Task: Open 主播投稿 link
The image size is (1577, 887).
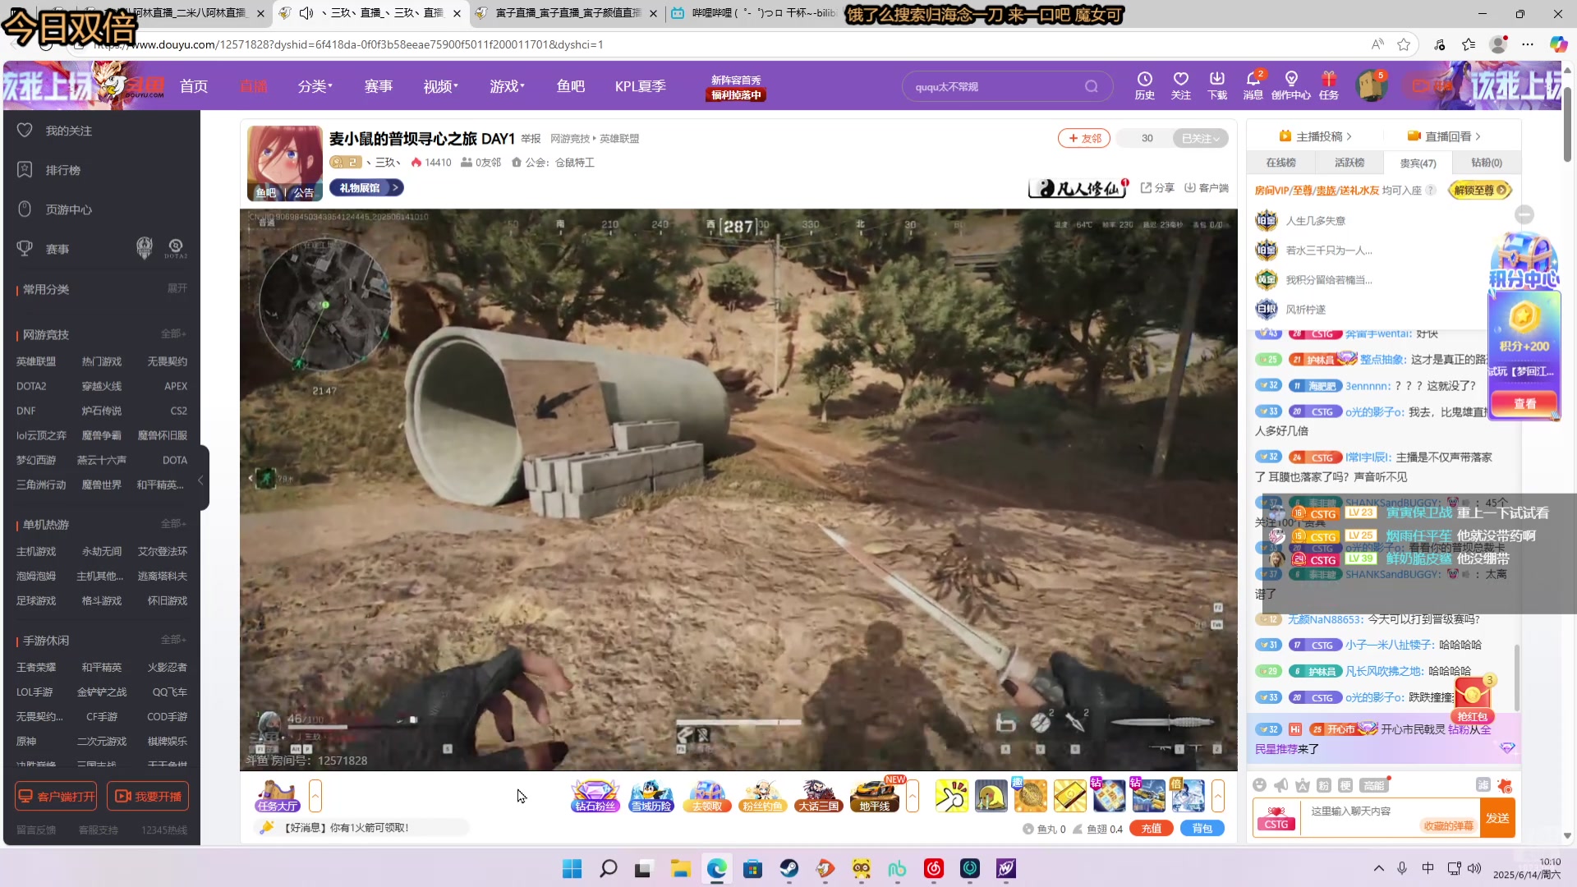Action: point(1315,136)
